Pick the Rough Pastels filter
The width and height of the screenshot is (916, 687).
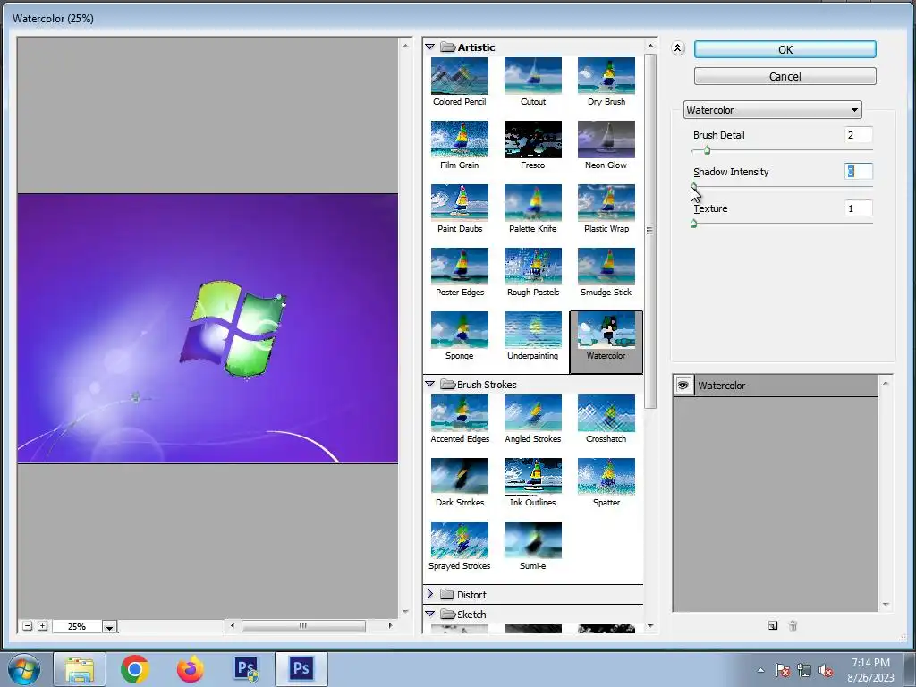point(533,267)
